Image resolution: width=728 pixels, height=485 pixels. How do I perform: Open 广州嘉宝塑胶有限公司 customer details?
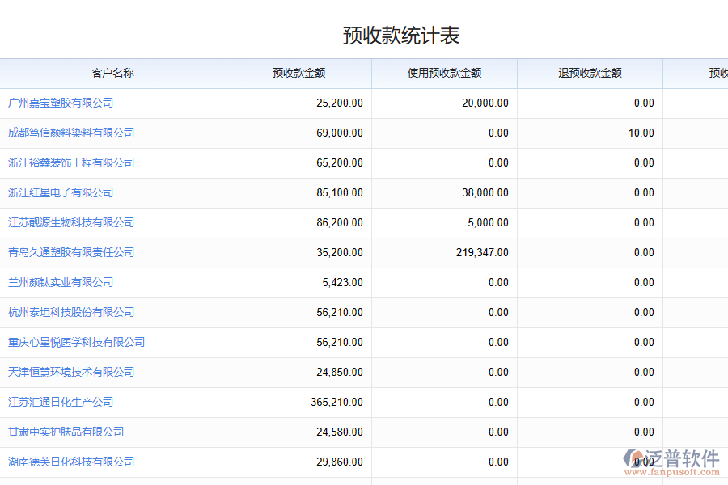pyautogui.click(x=61, y=103)
